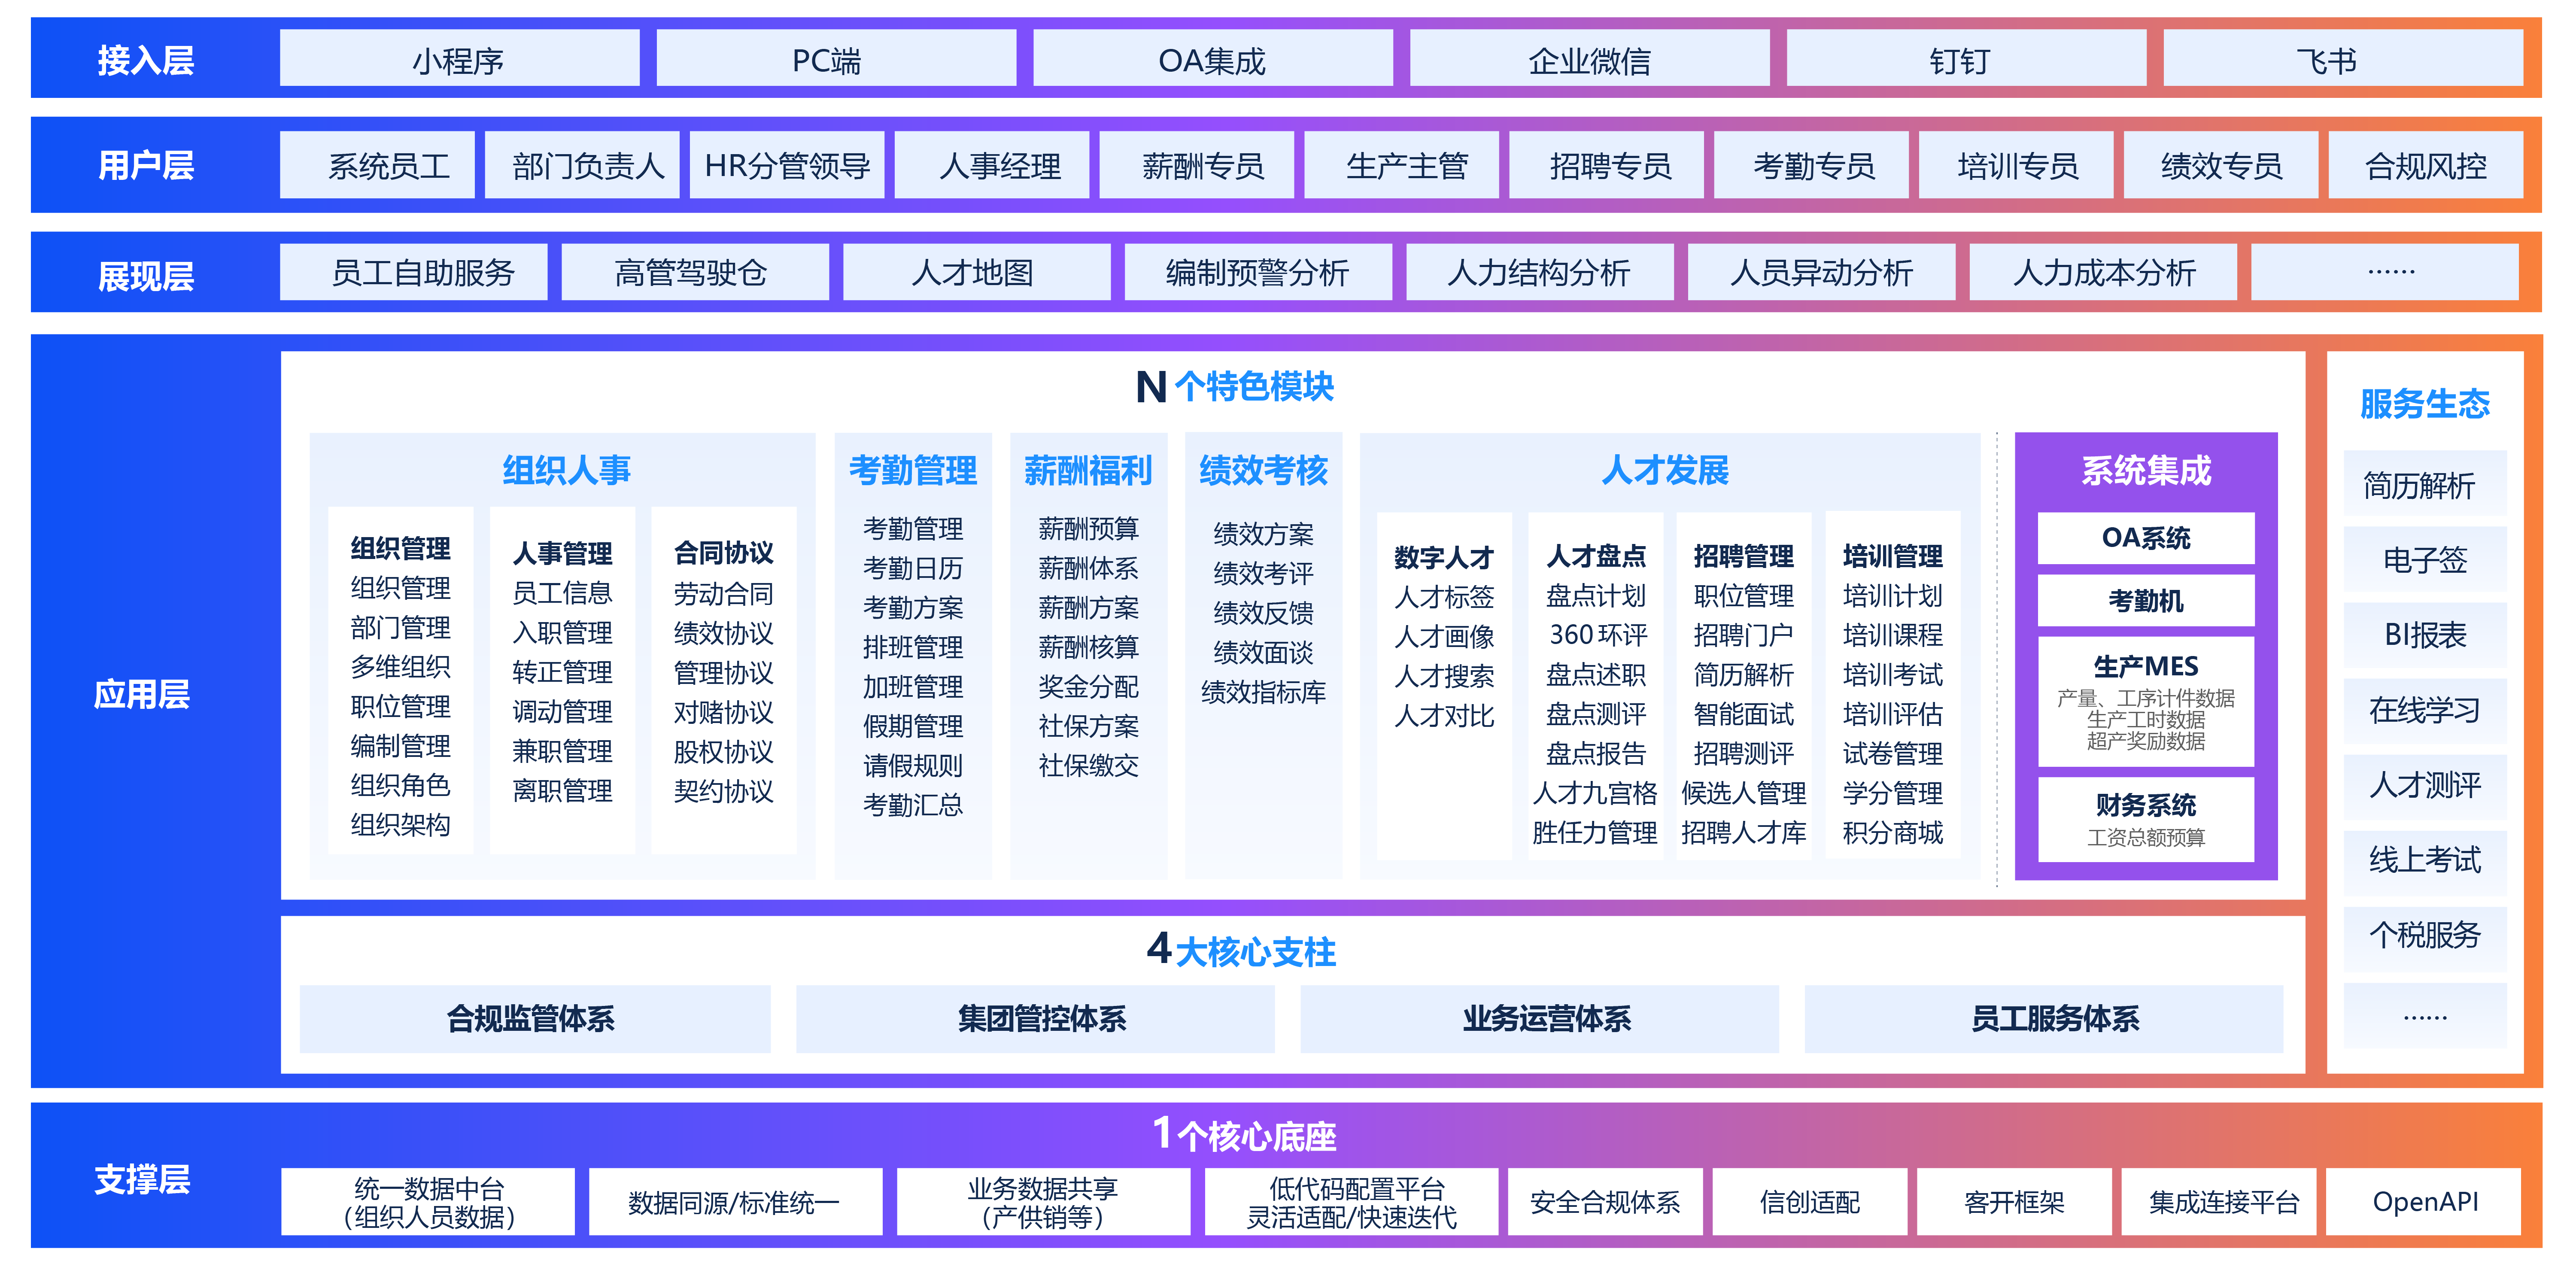Select 人力结构分析
2576x1288 pixels.
(x=1540, y=272)
